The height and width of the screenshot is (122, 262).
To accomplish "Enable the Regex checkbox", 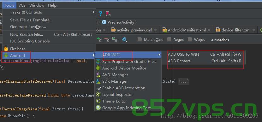I will click(x=169, y=40).
